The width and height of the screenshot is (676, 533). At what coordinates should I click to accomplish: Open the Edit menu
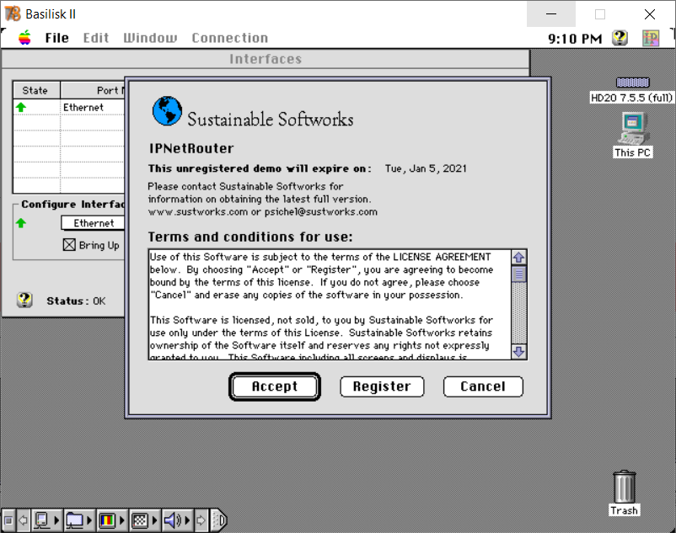click(96, 38)
